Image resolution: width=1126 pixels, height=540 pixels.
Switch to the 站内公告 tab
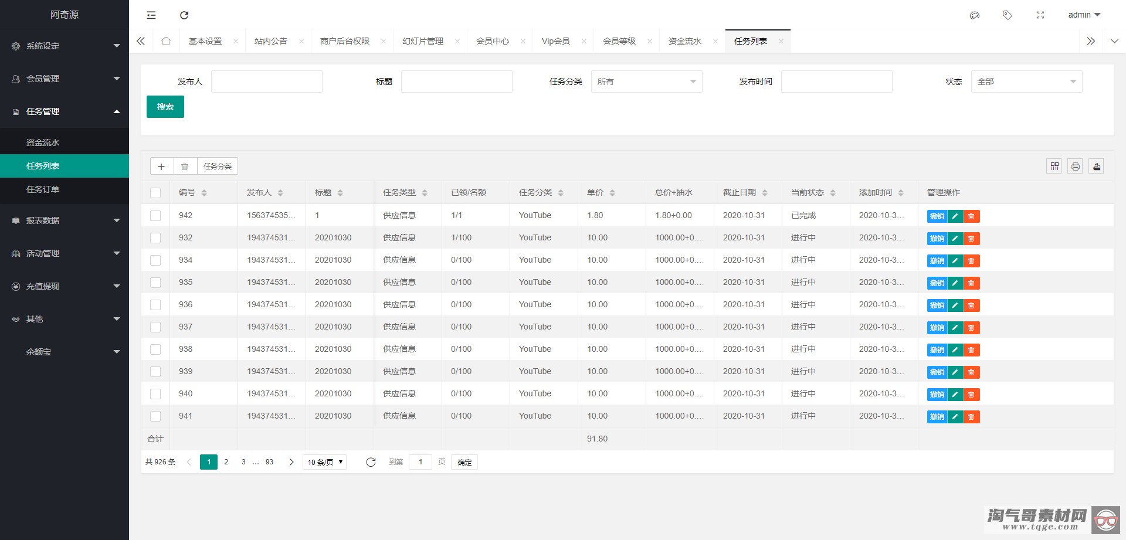pos(271,41)
